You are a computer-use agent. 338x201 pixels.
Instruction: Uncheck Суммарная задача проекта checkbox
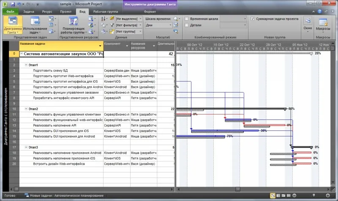coord(252,19)
